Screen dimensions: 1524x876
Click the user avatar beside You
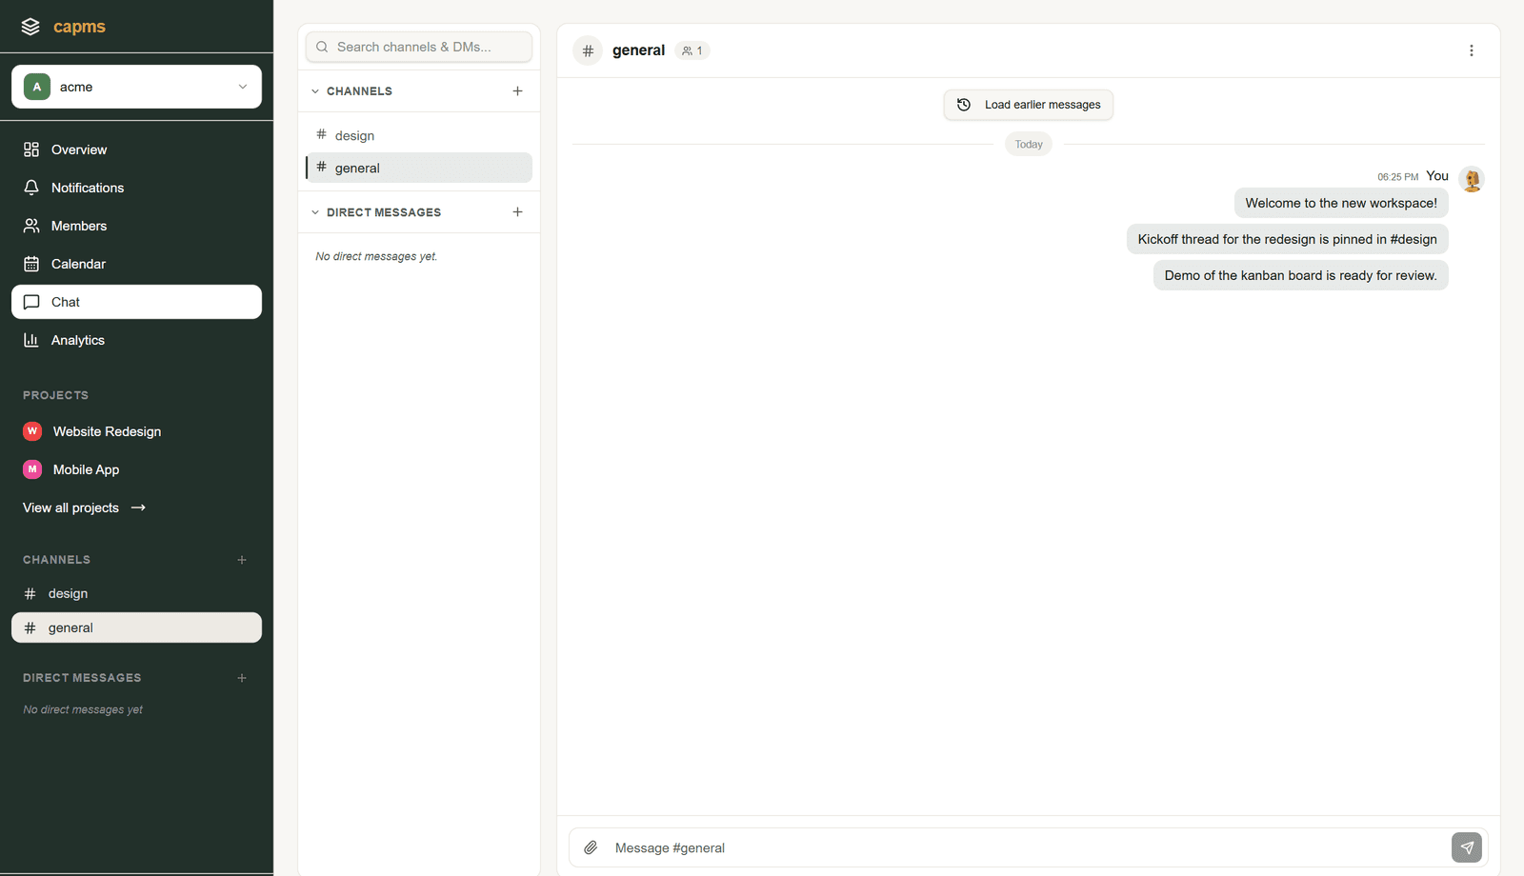click(1472, 179)
